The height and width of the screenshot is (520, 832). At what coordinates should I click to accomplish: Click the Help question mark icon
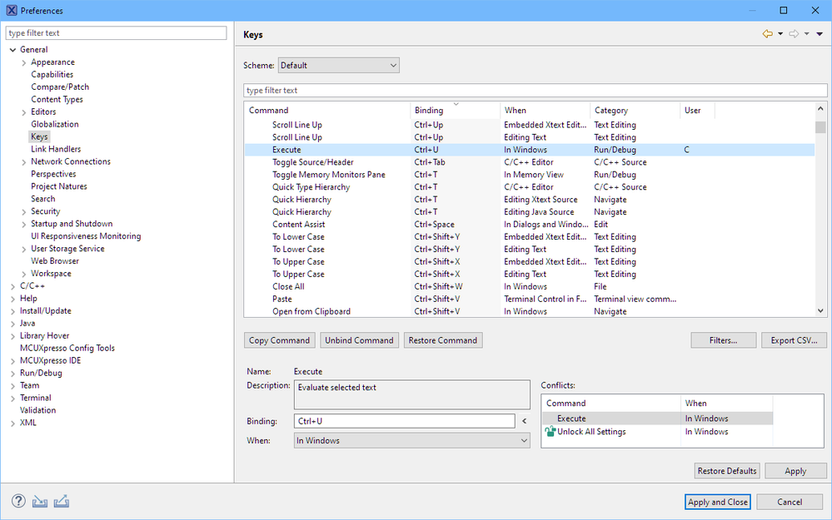[x=18, y=501]
